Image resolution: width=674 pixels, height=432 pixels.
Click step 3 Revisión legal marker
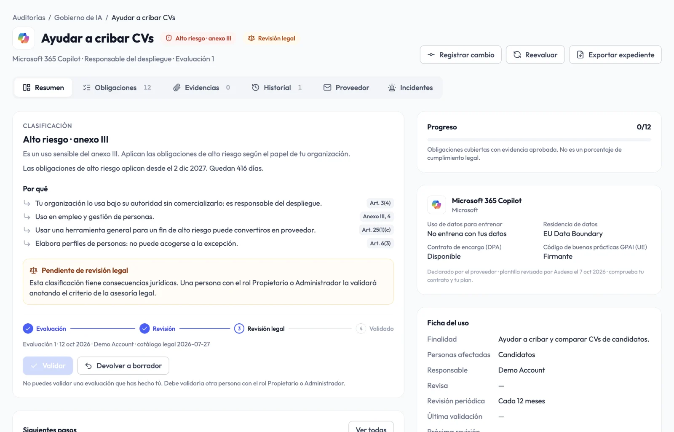[x=239, y=329]
